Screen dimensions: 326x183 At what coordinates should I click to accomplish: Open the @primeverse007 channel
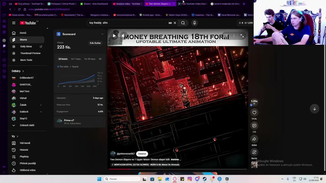(x=126, y=154)
